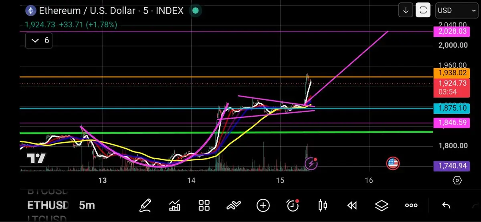Open the layout grid icon

point(204,206)
